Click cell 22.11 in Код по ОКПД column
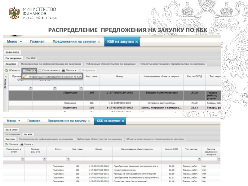 (x=194, y=108)
